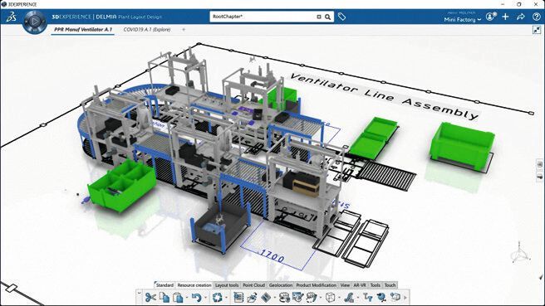Switch to the AR-VR tab

pos(360,285)
